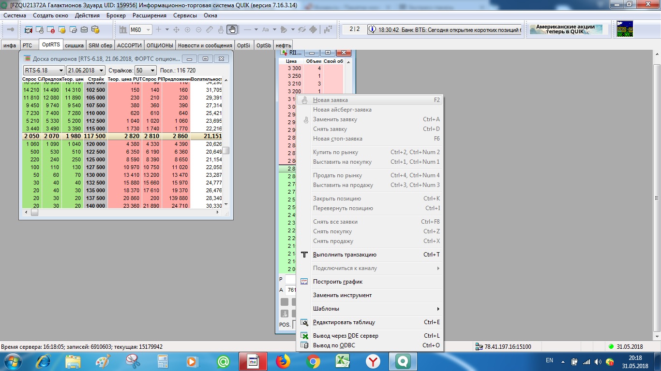Click the stacked windows toolbar icon
Image resolution: width=661 pixels, height=371 pixels.
coord(73,29)
